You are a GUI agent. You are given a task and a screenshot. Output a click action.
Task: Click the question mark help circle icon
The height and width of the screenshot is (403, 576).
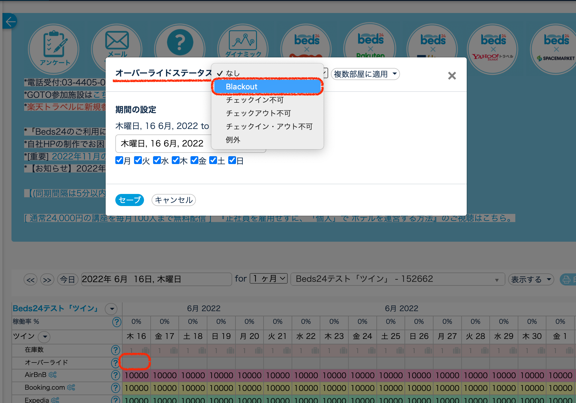[180, 43]
